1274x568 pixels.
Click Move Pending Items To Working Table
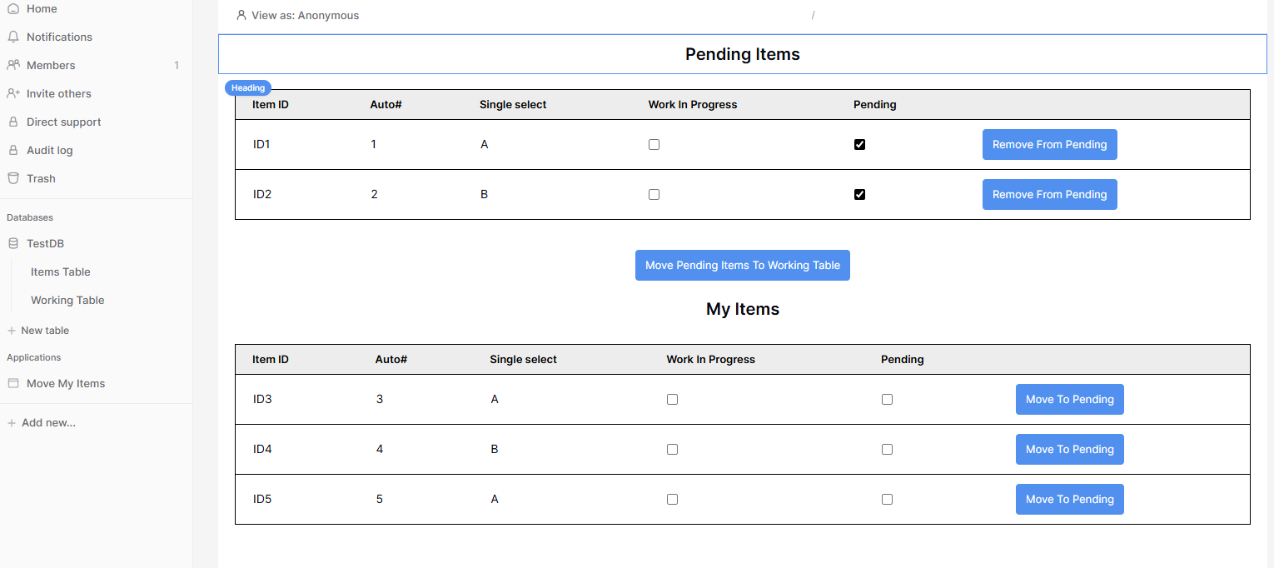(742, 265)
